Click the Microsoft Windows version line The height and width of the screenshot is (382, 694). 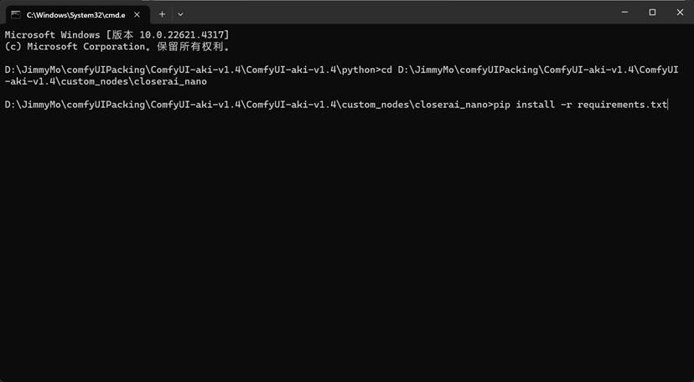click(117, 34)
